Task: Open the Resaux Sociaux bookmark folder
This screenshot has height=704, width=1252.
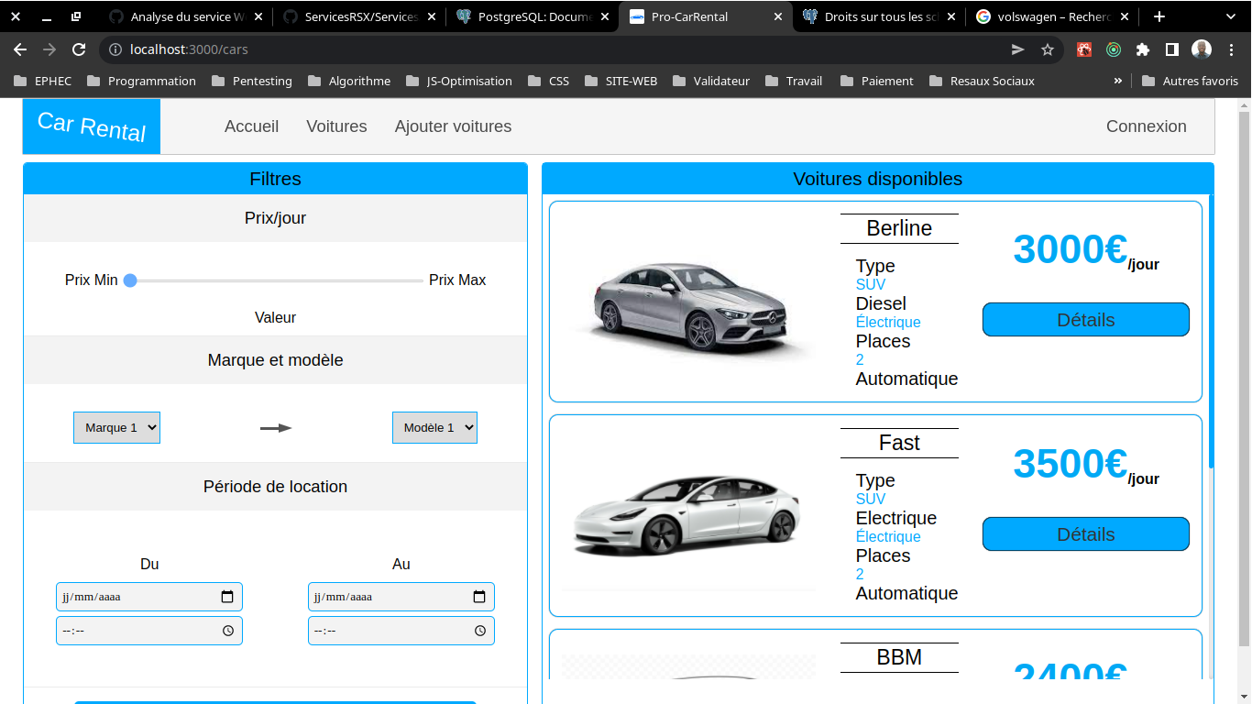Action: click(x=982, y=81)
